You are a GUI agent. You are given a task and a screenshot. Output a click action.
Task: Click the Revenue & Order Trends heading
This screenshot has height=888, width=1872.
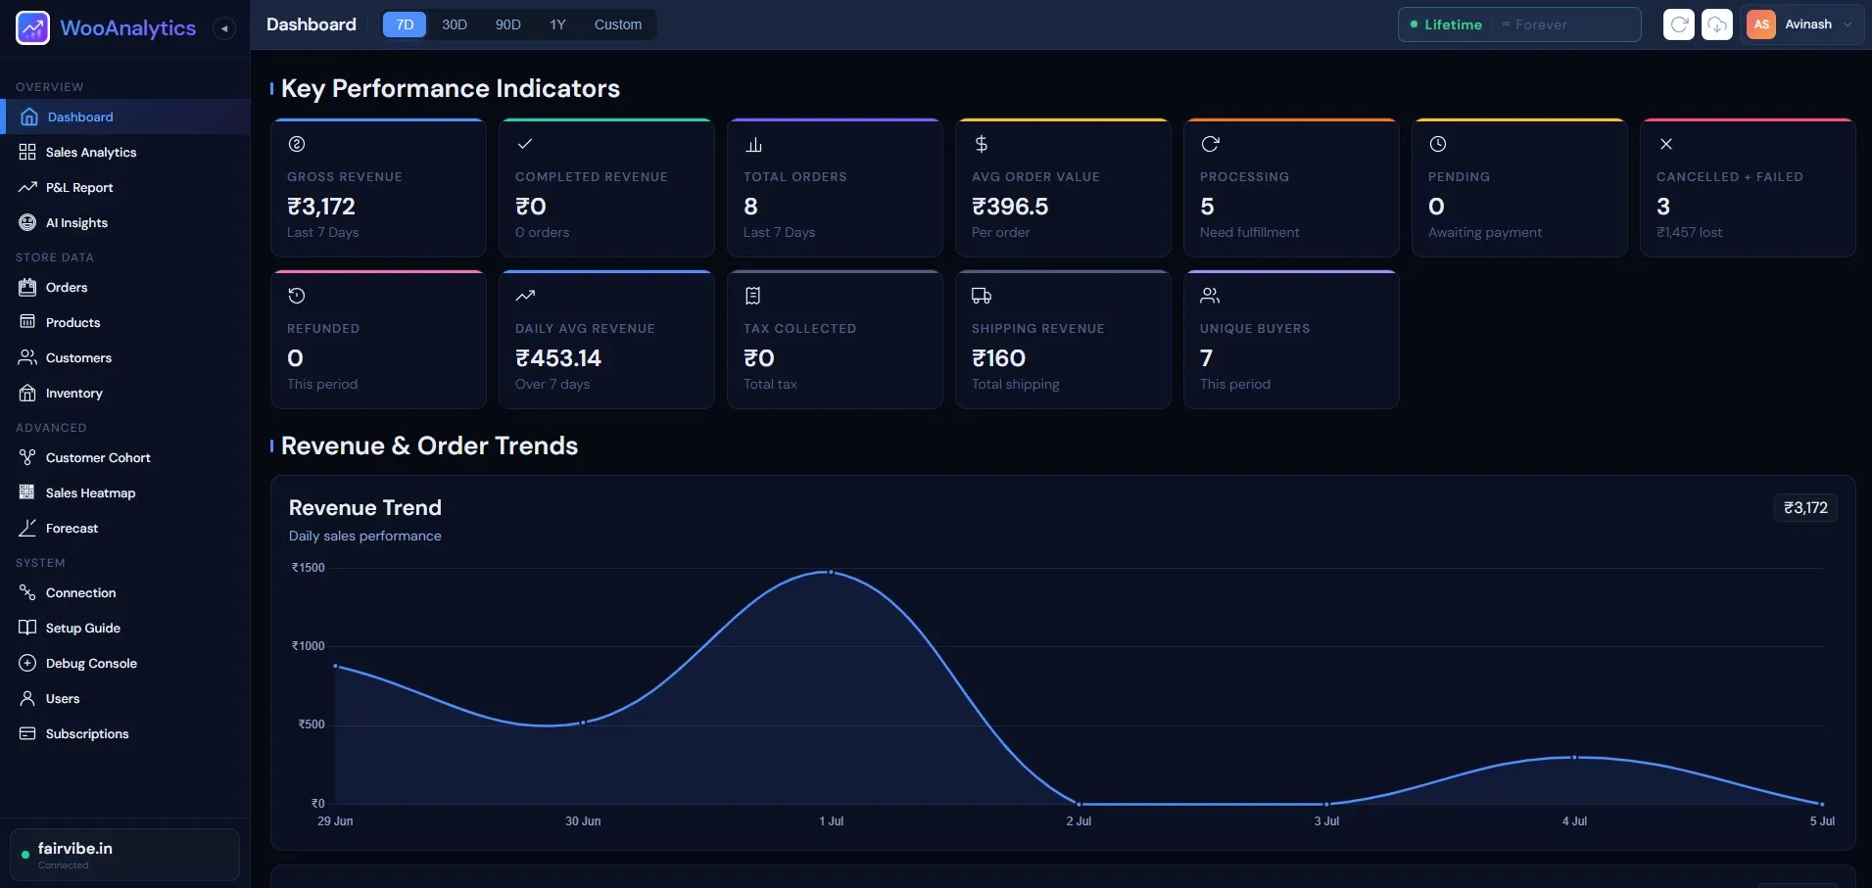click(429, 445)
